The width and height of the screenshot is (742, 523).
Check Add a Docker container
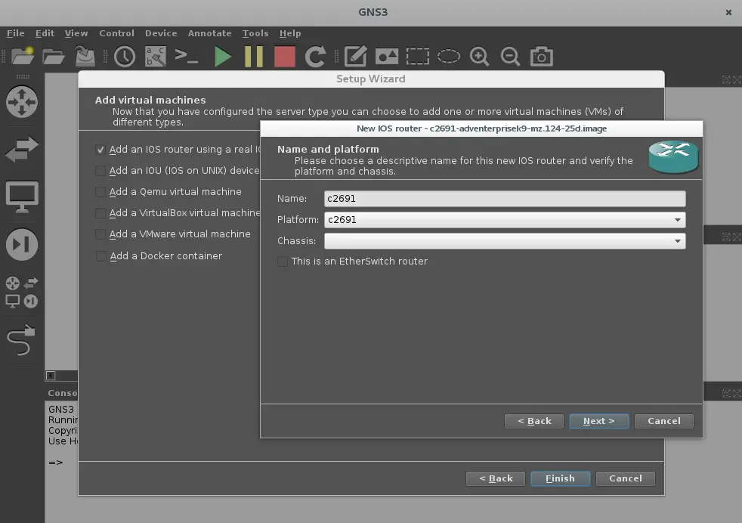point(100,256)
